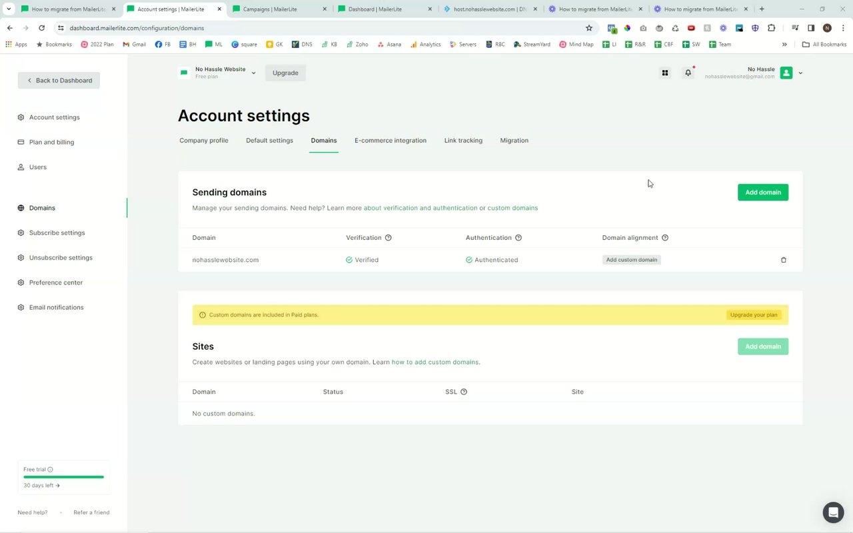Screen dimensions: 853x533
Task: Switch to the Company profile tab
Action: click(x=204, y=141)
